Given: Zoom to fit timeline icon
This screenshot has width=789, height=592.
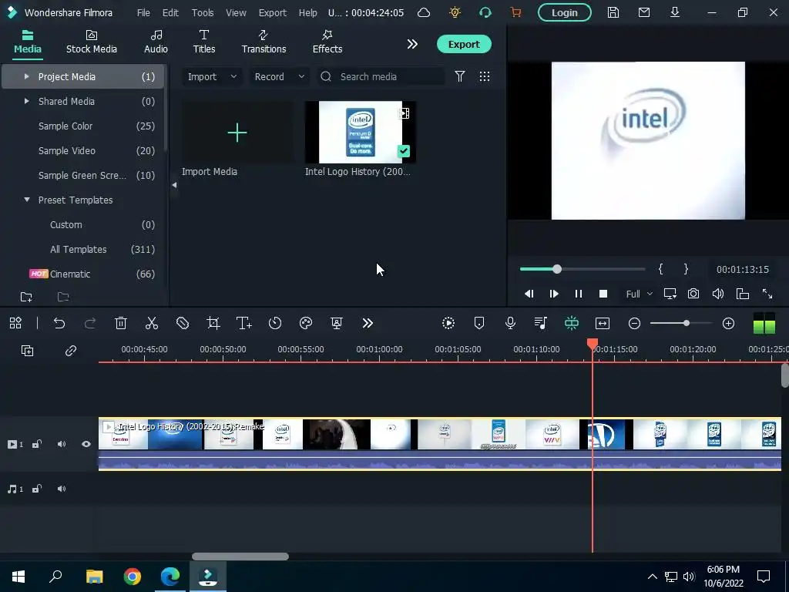Looking at the screenshot, I should (603, 323).
